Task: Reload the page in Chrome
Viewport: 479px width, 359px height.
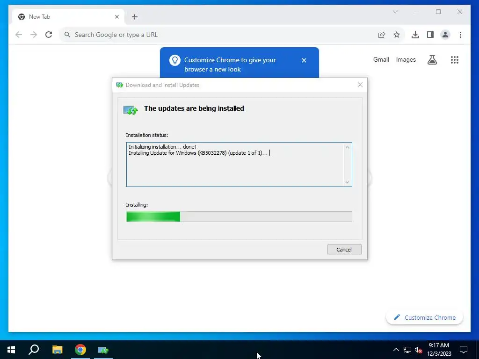Action: tap(49, 35)
